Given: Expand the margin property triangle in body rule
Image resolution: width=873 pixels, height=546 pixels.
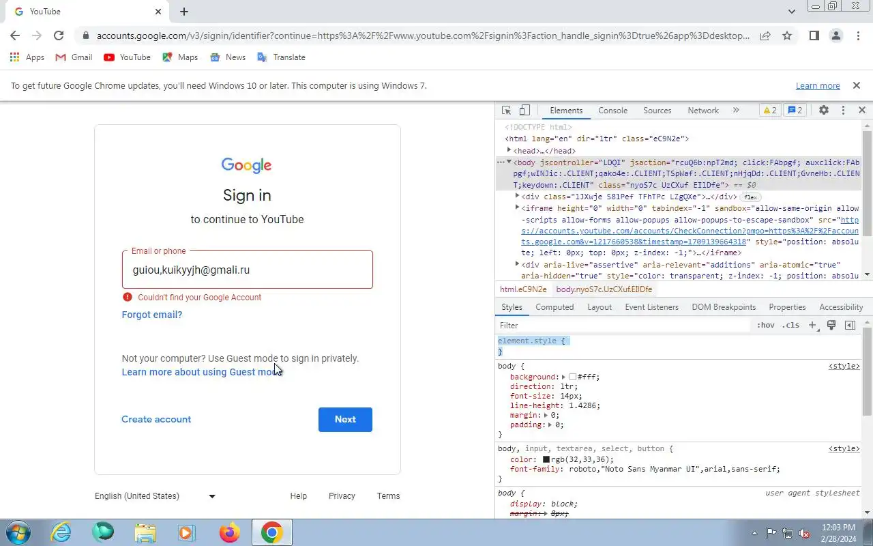Looking at the screenshot, I should click(547, 415).
